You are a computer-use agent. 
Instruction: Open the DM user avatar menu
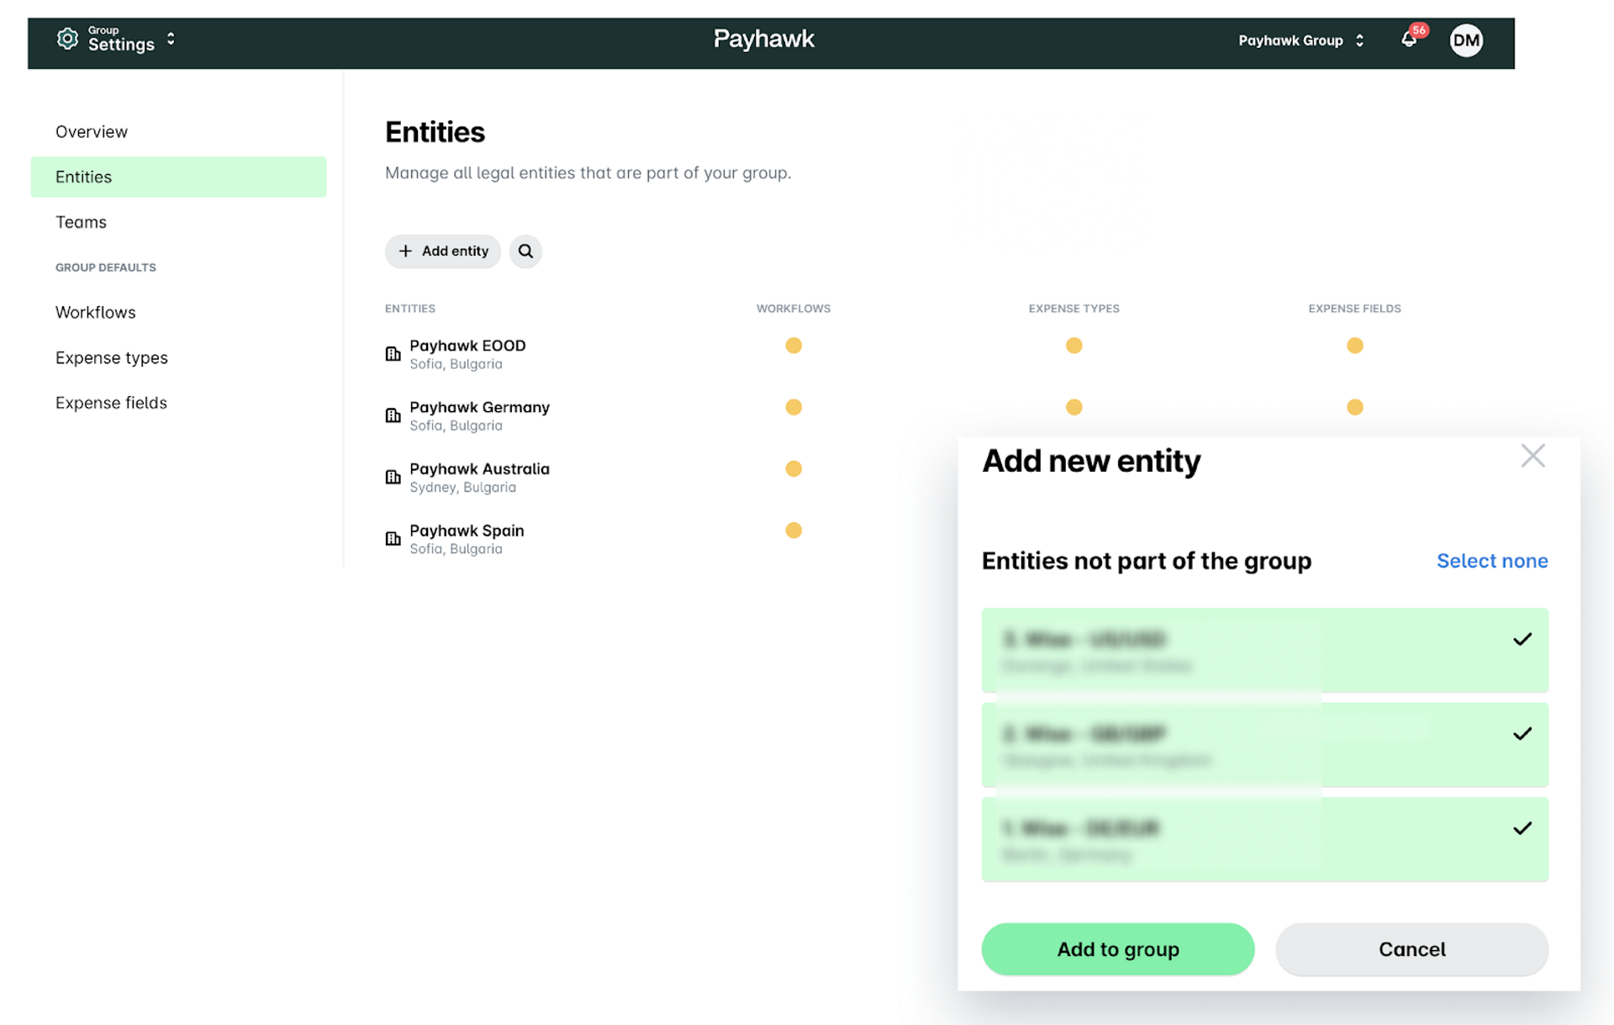(x=1466, y=40)
